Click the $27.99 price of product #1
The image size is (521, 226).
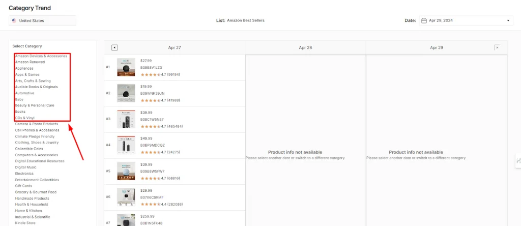(146, 61)
